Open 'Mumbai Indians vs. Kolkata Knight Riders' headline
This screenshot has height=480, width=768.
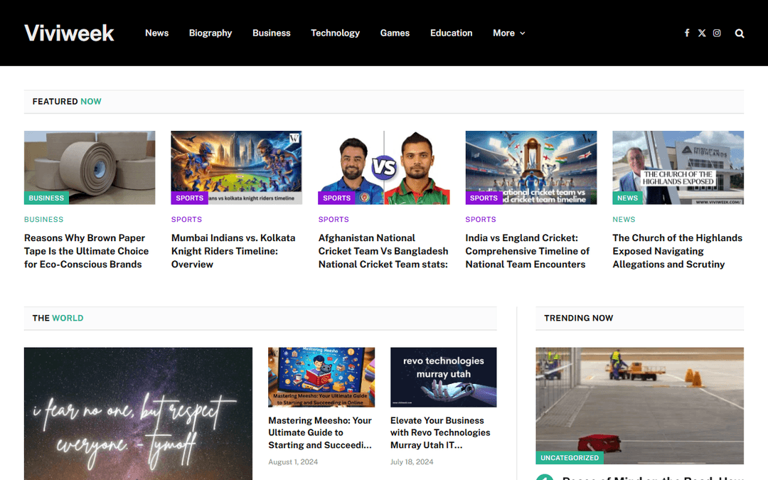[233, 251]
